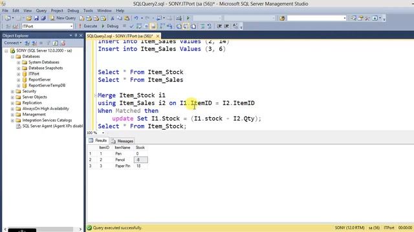Click the Comment Out Selected Lines icon

coord(202,26)
